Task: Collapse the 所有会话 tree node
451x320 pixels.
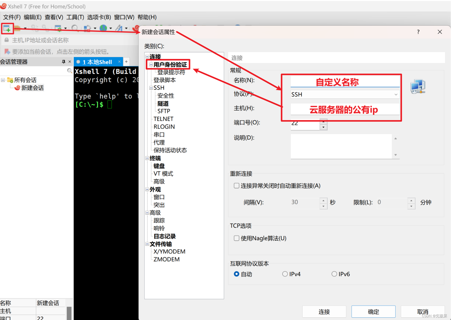Action: [3, 80]
